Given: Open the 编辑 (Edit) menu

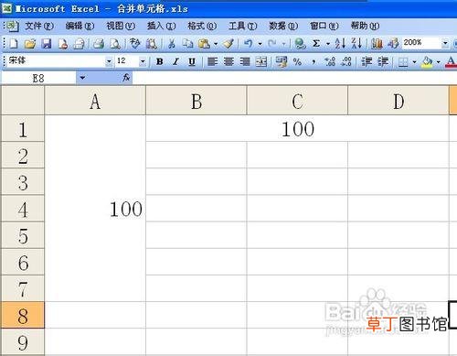Looking at the screenshot, I should 80,26.
